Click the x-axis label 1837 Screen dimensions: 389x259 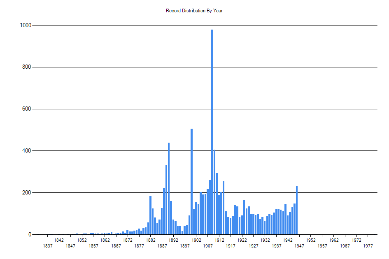[x=48, y=246]
